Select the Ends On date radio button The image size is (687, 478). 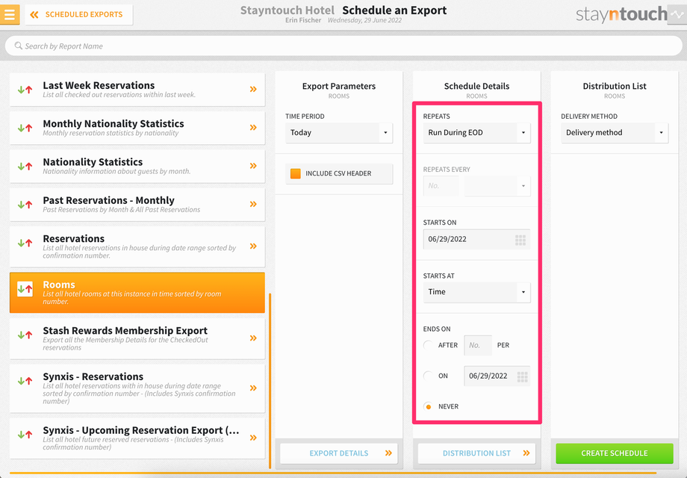[x=429, y=376]
